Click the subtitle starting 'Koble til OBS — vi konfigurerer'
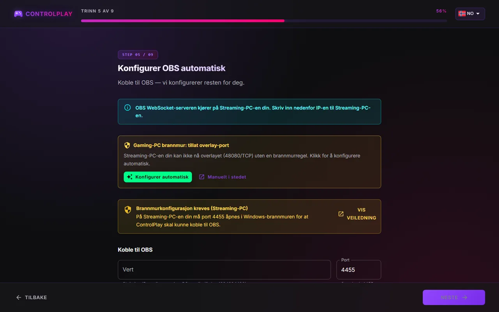Screen dimensions: 499x312 click(181, 83)
